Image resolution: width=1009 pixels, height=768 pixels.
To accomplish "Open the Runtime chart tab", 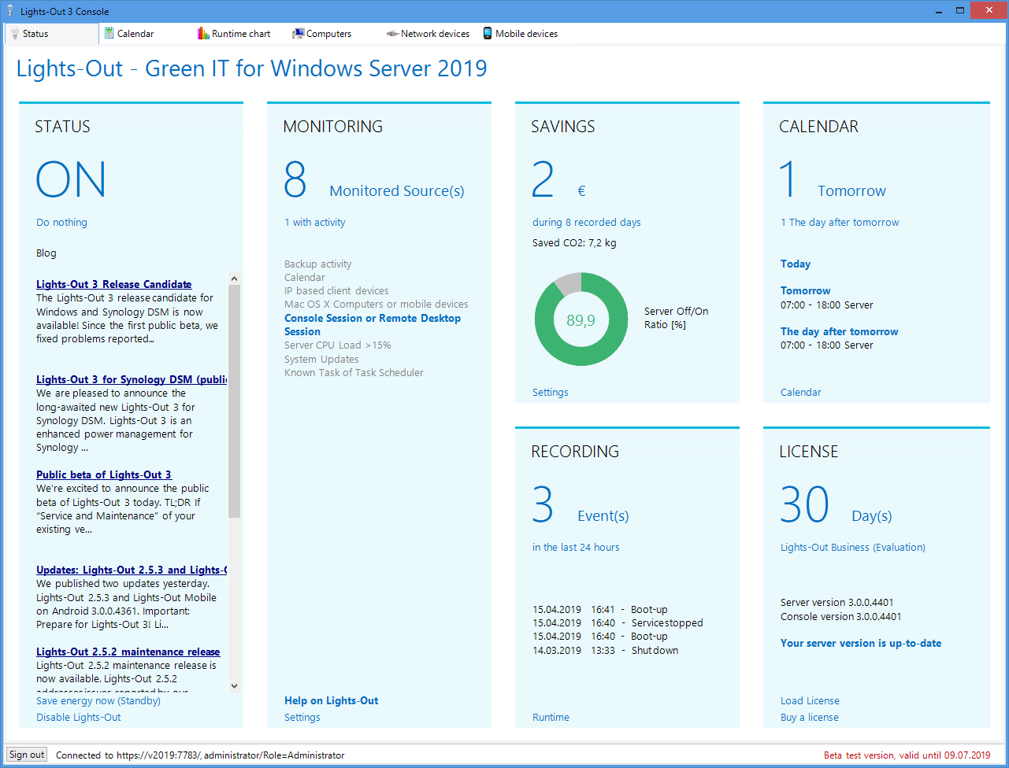I will click(x=234, y=34).
